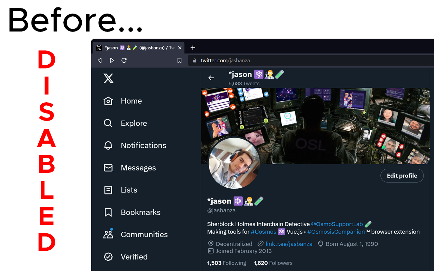Open Home in the sidebar menu
Image resolution: width=434 pixels, height=271 pixels.
[131, 101]
